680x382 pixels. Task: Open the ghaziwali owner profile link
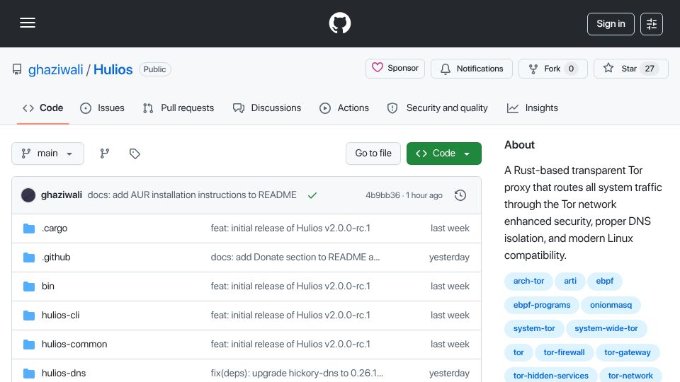click(x=55, y=69)
